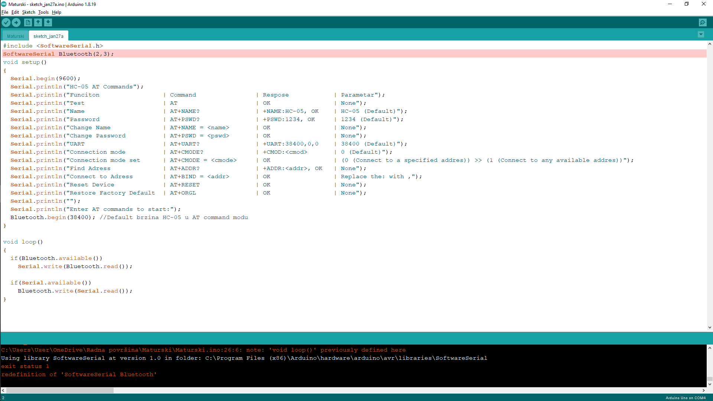Click the Verify (checkmark) toolbar icon

click(6, 22)
